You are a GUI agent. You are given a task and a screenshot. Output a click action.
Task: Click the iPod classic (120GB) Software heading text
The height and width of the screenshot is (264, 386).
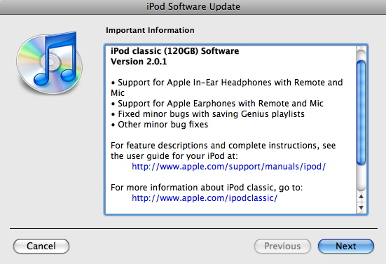coord(174,51)
